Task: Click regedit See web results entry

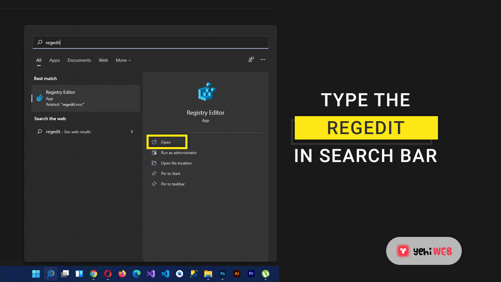Action: (86, 132)
